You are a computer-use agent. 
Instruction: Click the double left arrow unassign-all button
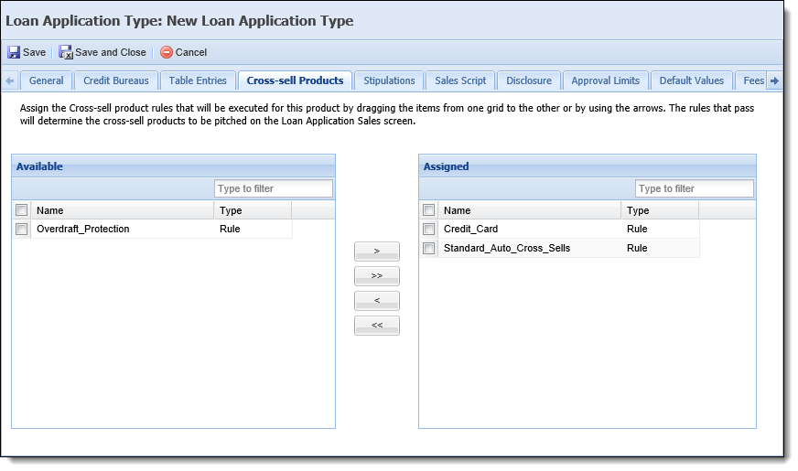click(377, 326)
